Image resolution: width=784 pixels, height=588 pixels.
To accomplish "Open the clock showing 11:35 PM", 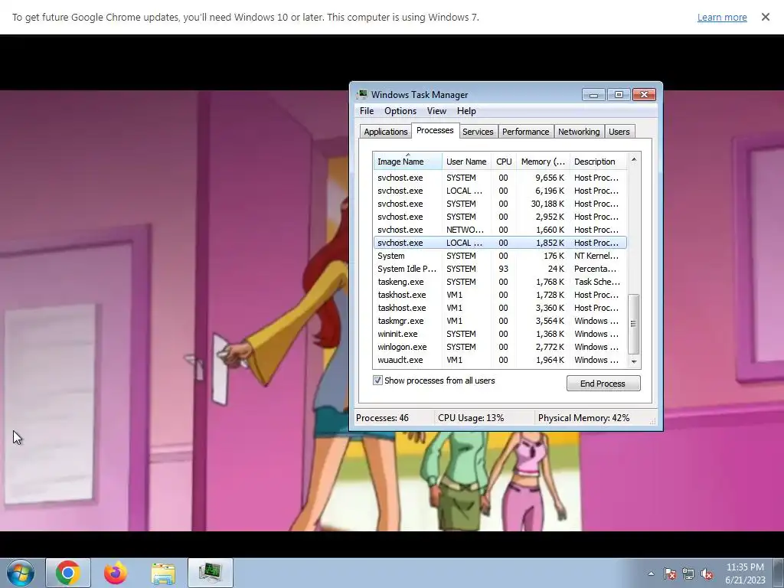I will 745,573.
